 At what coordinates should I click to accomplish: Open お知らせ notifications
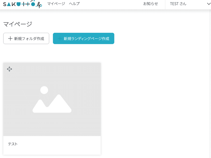click(150, 4)
